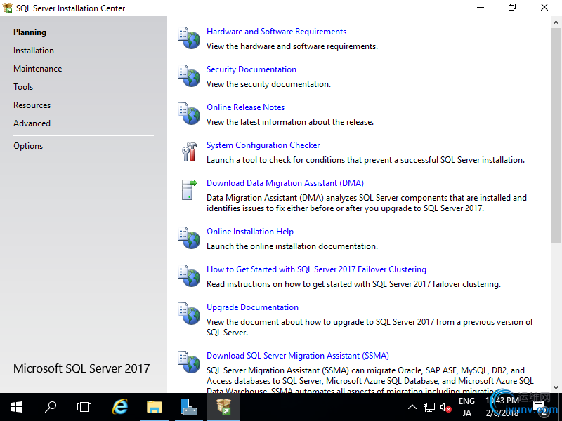
Task: Select the Planning page
Action: (x=30, y=32)
